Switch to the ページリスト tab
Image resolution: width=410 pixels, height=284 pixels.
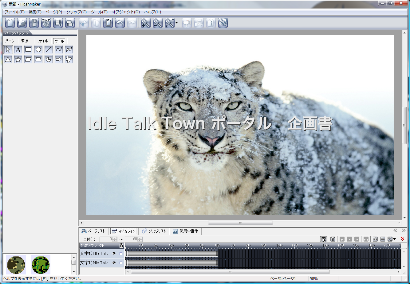click(x=94, y=231)
